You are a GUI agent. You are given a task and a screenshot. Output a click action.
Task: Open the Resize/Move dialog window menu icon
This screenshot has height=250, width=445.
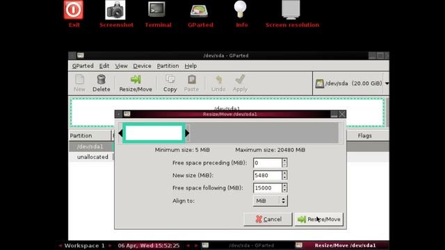[x=127, y=114]
